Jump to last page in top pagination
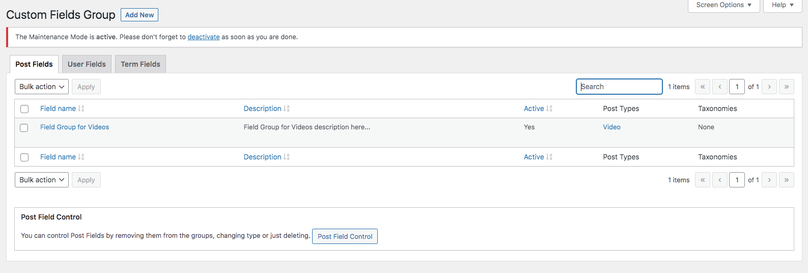The width and height of the screenshot is (808, 273). coord(786,87)
